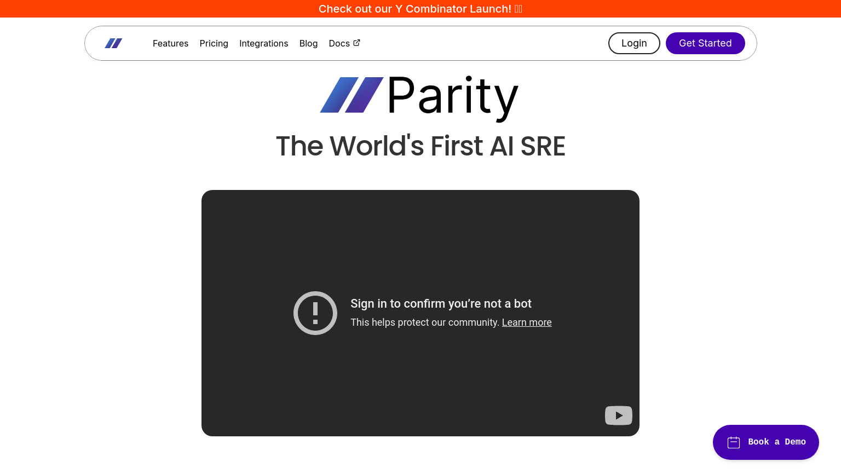Image resolution: width=841 pixels, height=473 pixels.
Task: Click the large Parity wordmark heading
Action: coord(453,96)
